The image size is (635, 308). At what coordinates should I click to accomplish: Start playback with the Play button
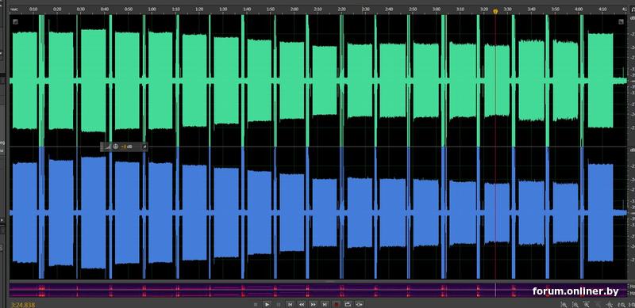267,304
